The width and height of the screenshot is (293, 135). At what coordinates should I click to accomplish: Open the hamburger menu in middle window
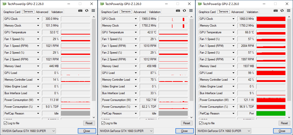click(x=191, y=11)
